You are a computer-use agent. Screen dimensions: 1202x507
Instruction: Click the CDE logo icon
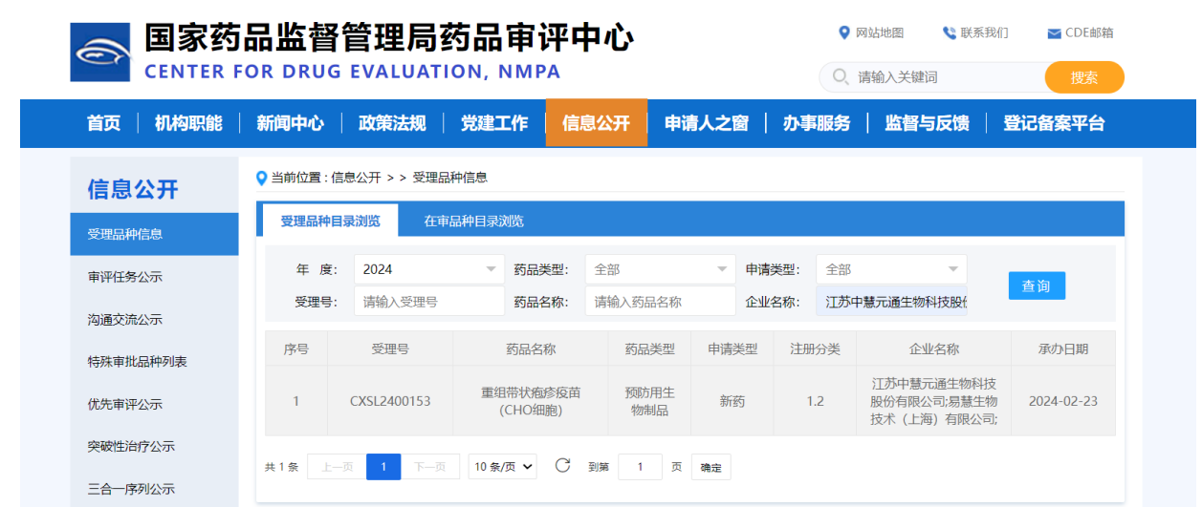(100, 52)
